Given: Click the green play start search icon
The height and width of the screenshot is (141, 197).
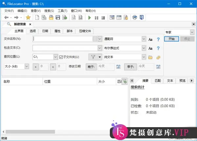Looking at the screenshot, I should point(89,18).
